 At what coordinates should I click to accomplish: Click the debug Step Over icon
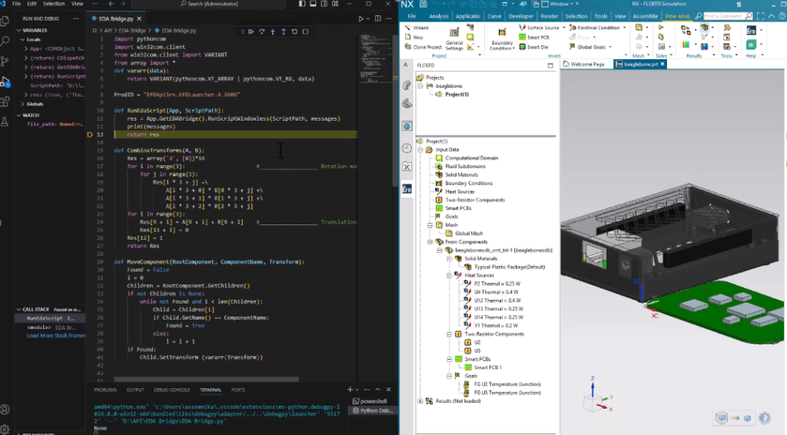tap(262, 32)
